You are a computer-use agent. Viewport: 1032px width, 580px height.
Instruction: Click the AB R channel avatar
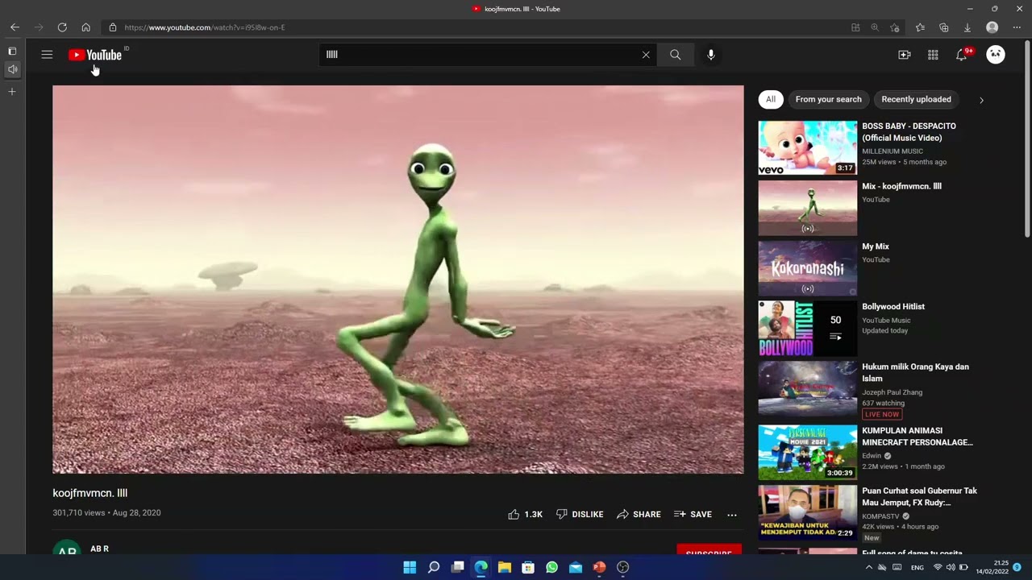tap(67, 548)
